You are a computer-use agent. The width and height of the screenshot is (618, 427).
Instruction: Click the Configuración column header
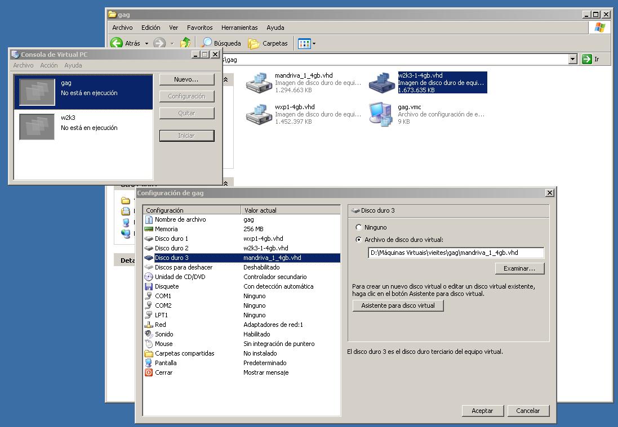point(192,210)
